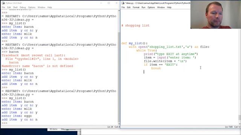Screen dimensions: 241x135
Task: Click the 'item = input' code line
Action: tap(170, 57)
